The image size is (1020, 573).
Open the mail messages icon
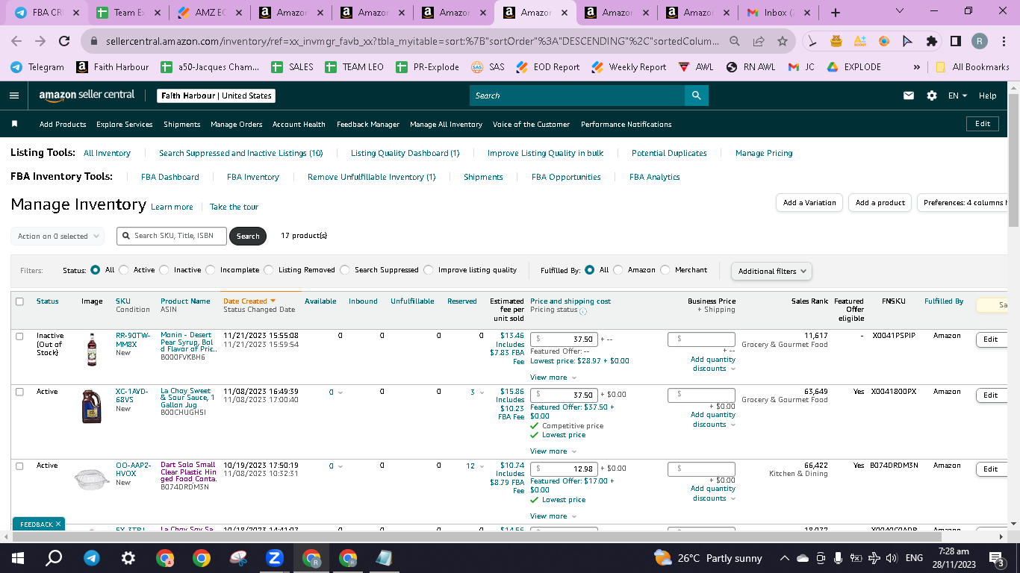[x=909, y=95]
